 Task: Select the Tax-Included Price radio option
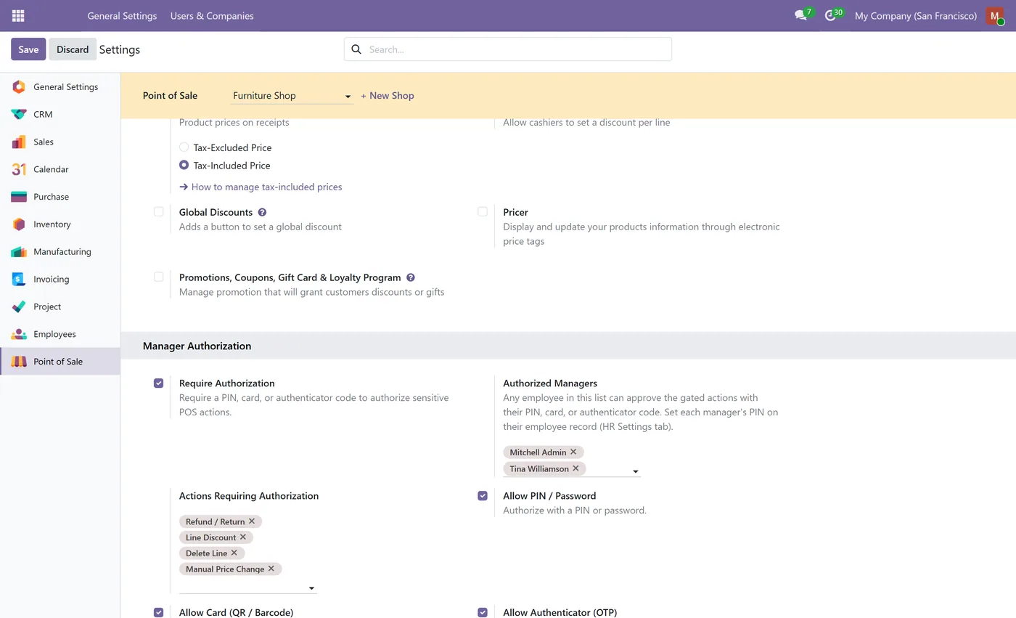coord(184,166)
